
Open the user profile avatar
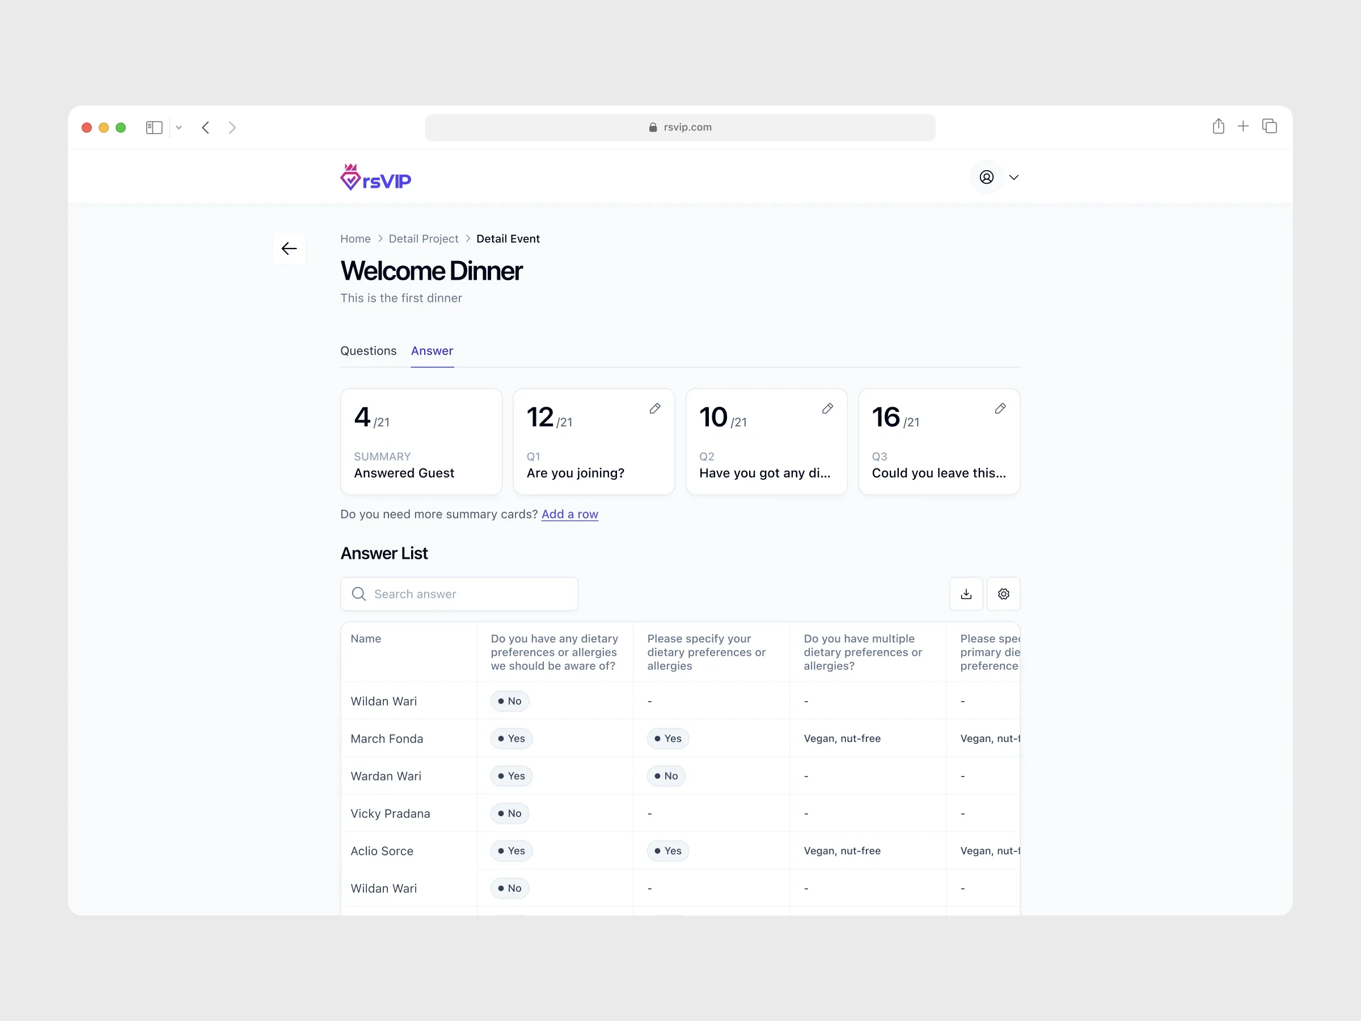[986, 178]
